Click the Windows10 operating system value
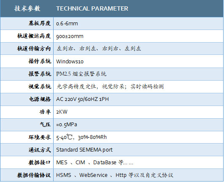The height and width of the screenshot is (190, 224). point(70,62)
